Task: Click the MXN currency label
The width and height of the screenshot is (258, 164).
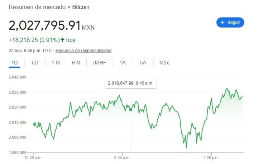Action: point(88,27)
